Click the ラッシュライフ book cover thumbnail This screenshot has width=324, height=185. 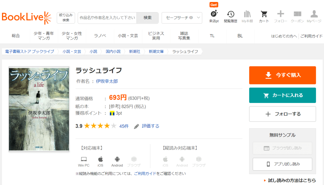click(x=39, y=109)
